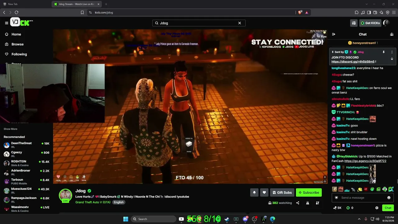The image size is (398, 224).
Task: Open RampageJackson recommended channel
Action: point(26,199)
